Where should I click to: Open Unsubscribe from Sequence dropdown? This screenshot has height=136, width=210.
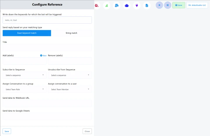click(70, 75)
